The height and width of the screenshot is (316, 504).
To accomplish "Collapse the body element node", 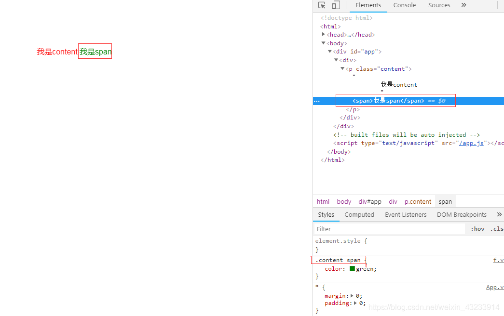I will pos(323,43).
